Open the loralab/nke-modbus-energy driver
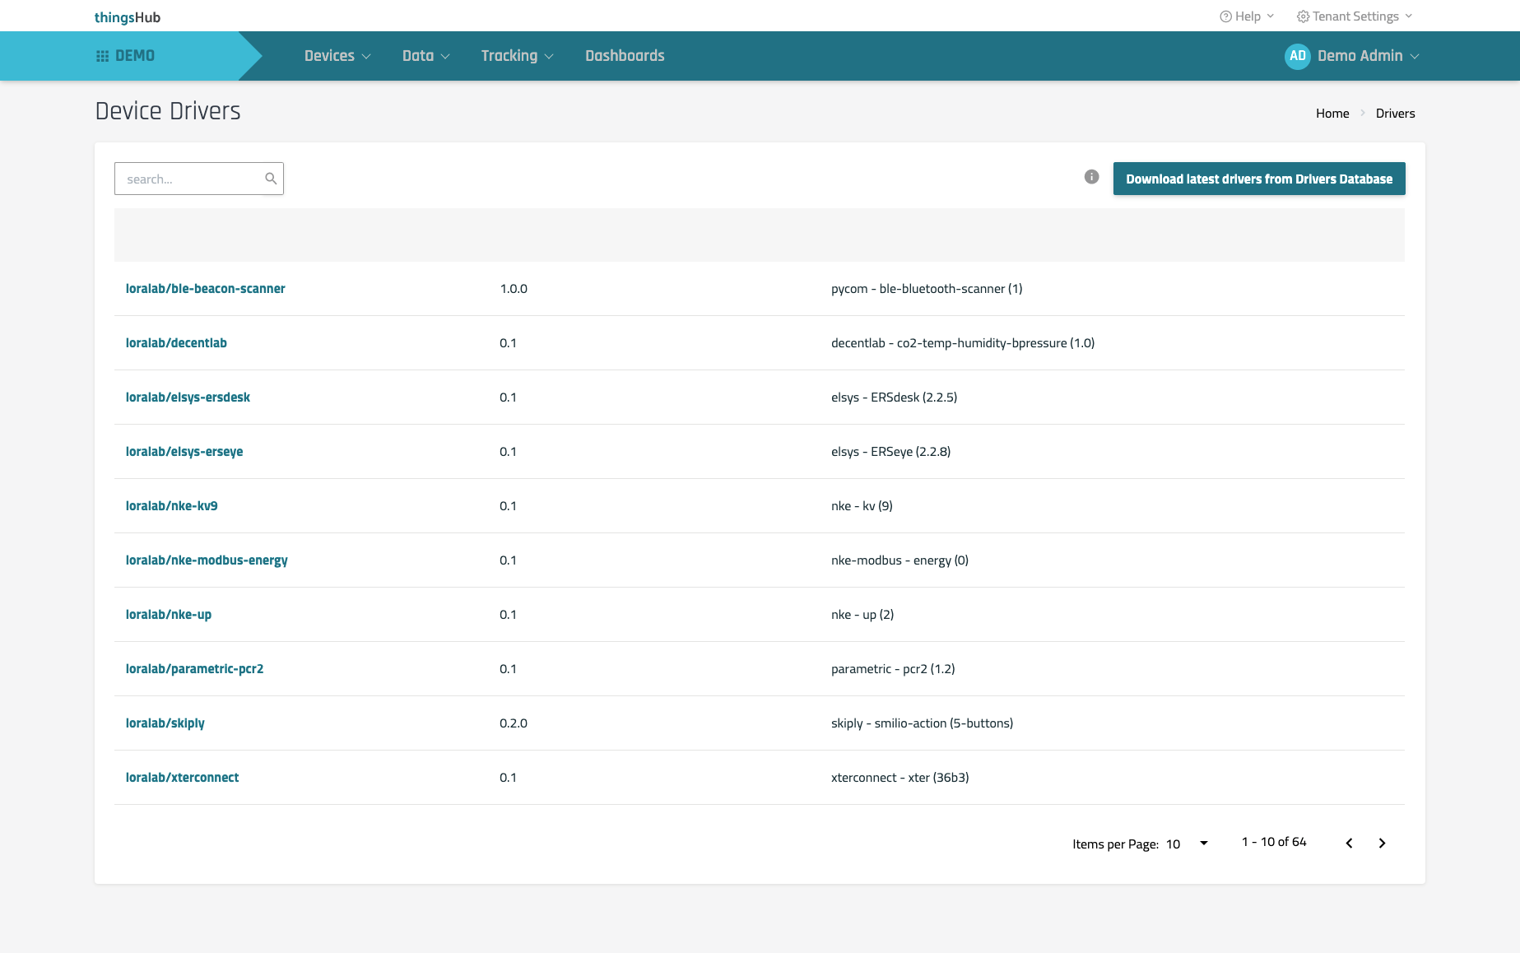 click(x=207, y=560)
